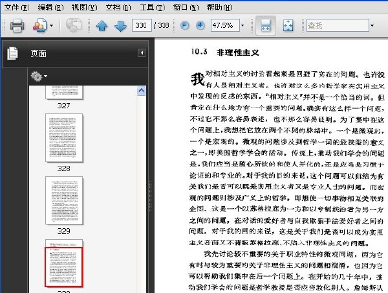The image size is (388, 293).
Task: Collapse the 页面 panel with arrow button
Action: point(142,53)
